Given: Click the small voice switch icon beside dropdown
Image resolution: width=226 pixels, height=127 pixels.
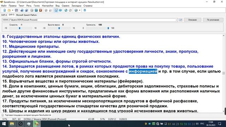Looking at the screenshot, I should pos(180,20).
